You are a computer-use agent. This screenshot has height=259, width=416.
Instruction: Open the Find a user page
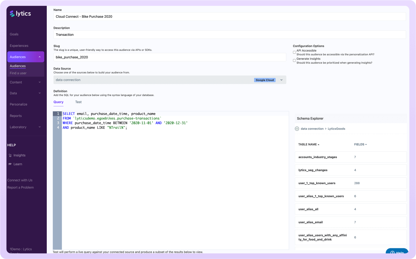tap(18, 73)
